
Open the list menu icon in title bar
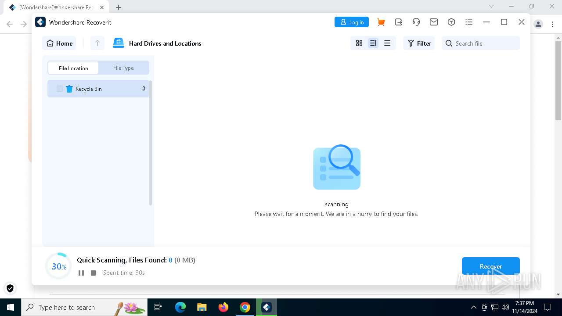pos(469,22)
